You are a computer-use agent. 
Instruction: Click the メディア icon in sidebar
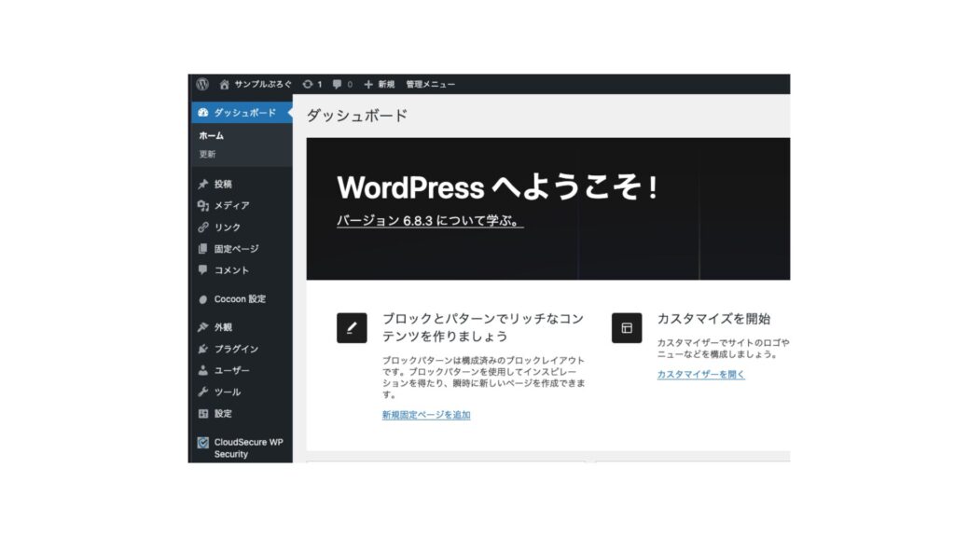tap(203, 206)
